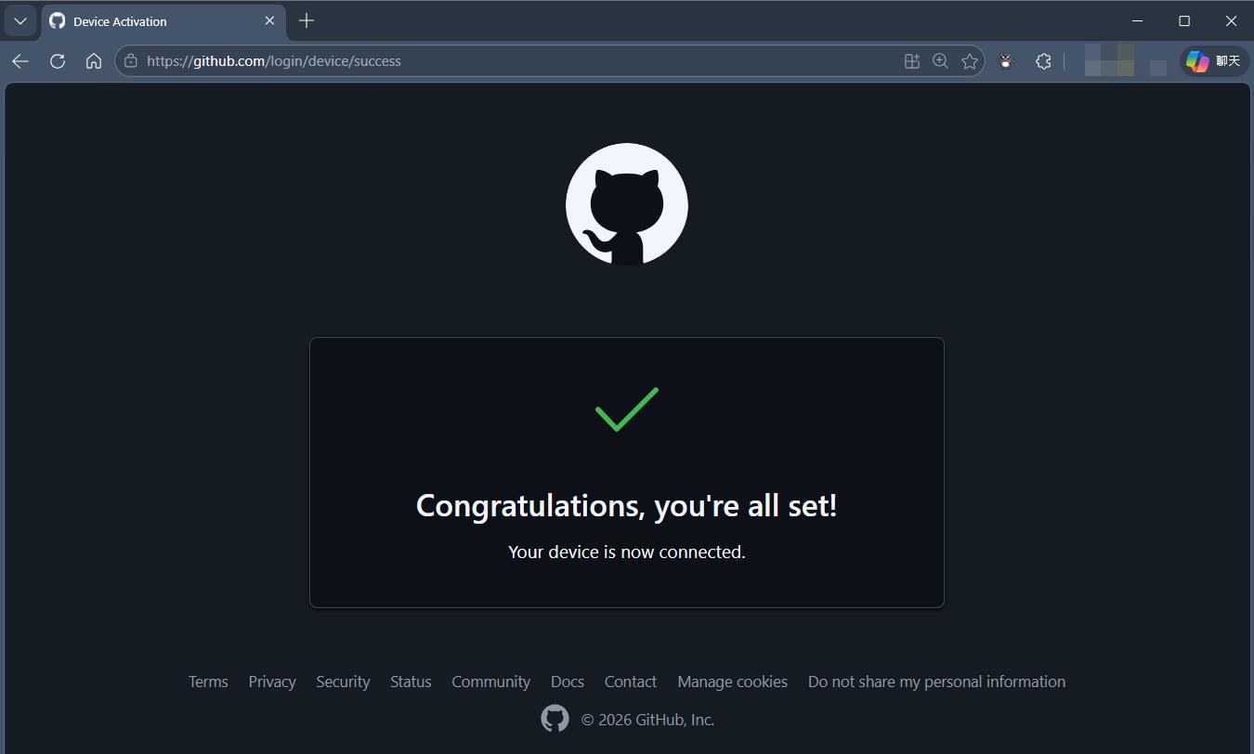The height and width of the screenshot is (754, 1254).
Task: Open the Terms footer link
Action: pyautogui.click(x=208, y=682)
